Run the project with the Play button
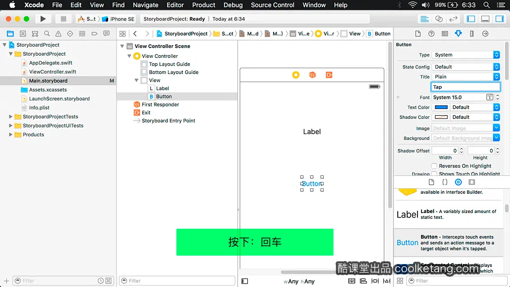Image resolution: width=510 pixels, height=287 pixels. [x=43, y=19]
